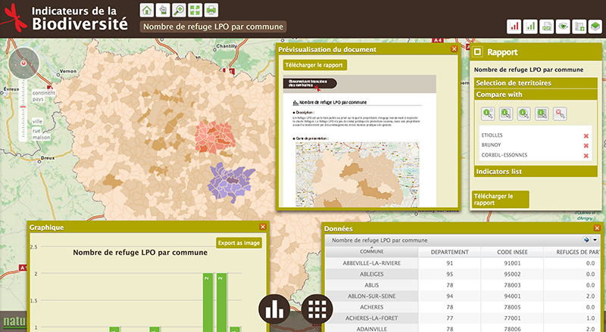Click the Nombre de refuge LPO par commune label in header
Image resolution: width=606 pixels, height=332 pixels.
tap(213, 26)
